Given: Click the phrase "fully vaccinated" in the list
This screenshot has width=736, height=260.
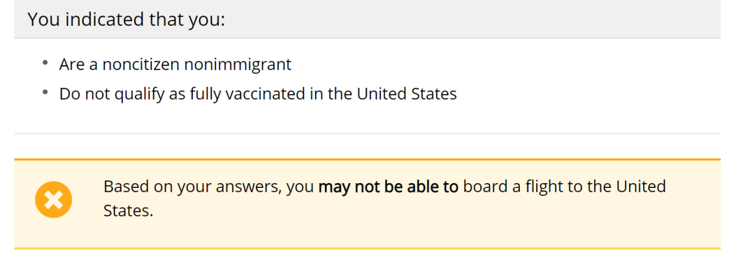Looking at the screenshot, I should tap(247, 94).
